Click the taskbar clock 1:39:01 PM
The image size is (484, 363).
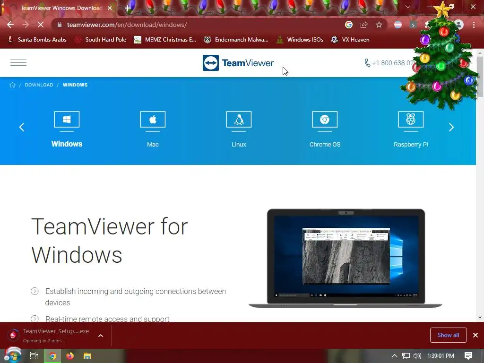(441, 356)
